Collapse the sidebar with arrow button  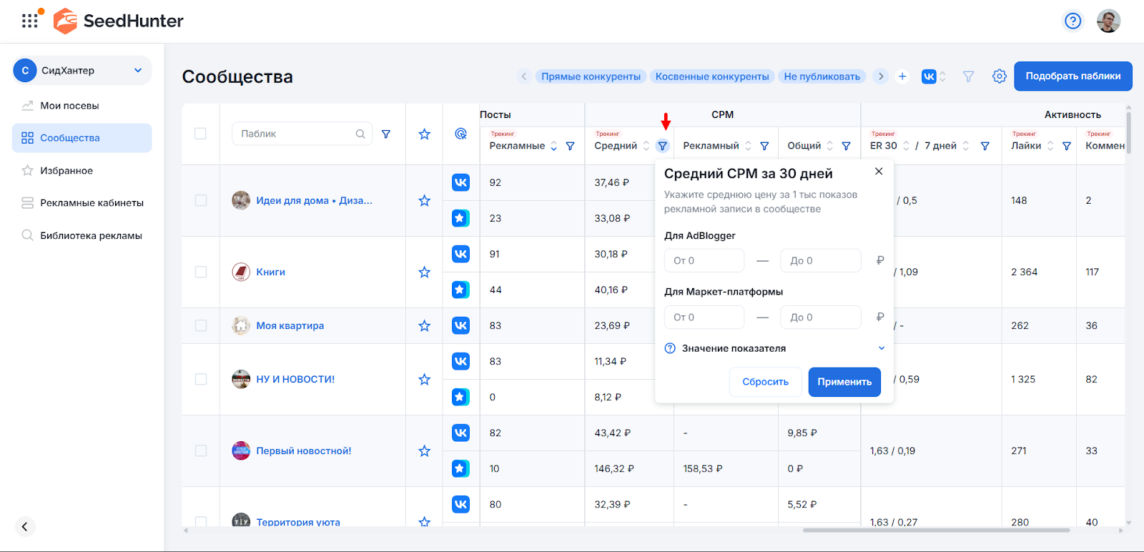tap(24, 527)
